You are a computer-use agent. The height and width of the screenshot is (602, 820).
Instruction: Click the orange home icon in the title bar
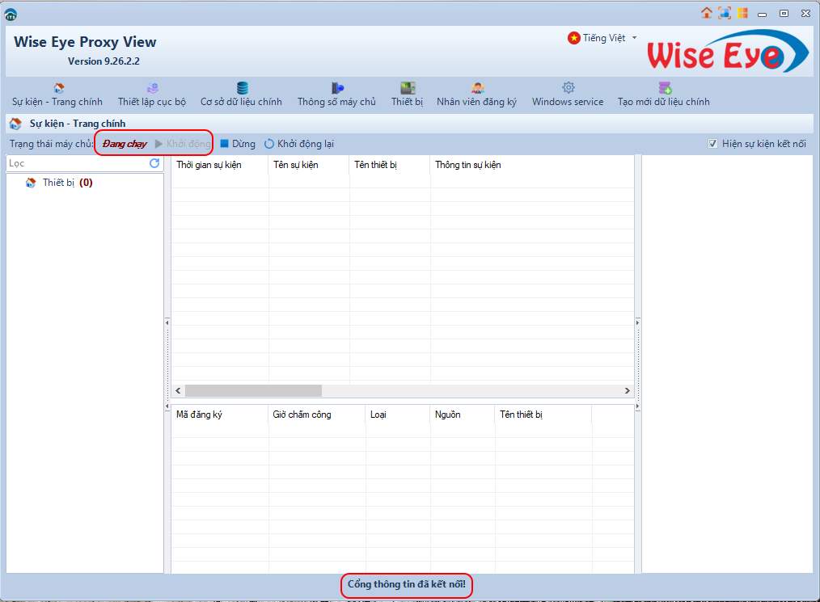(707, 13)
